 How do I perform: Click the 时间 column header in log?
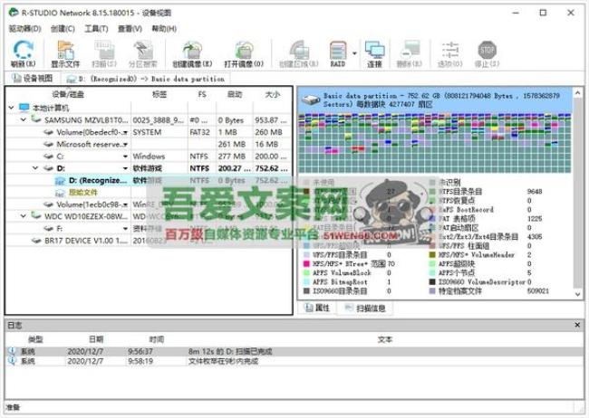pos(156,339)
